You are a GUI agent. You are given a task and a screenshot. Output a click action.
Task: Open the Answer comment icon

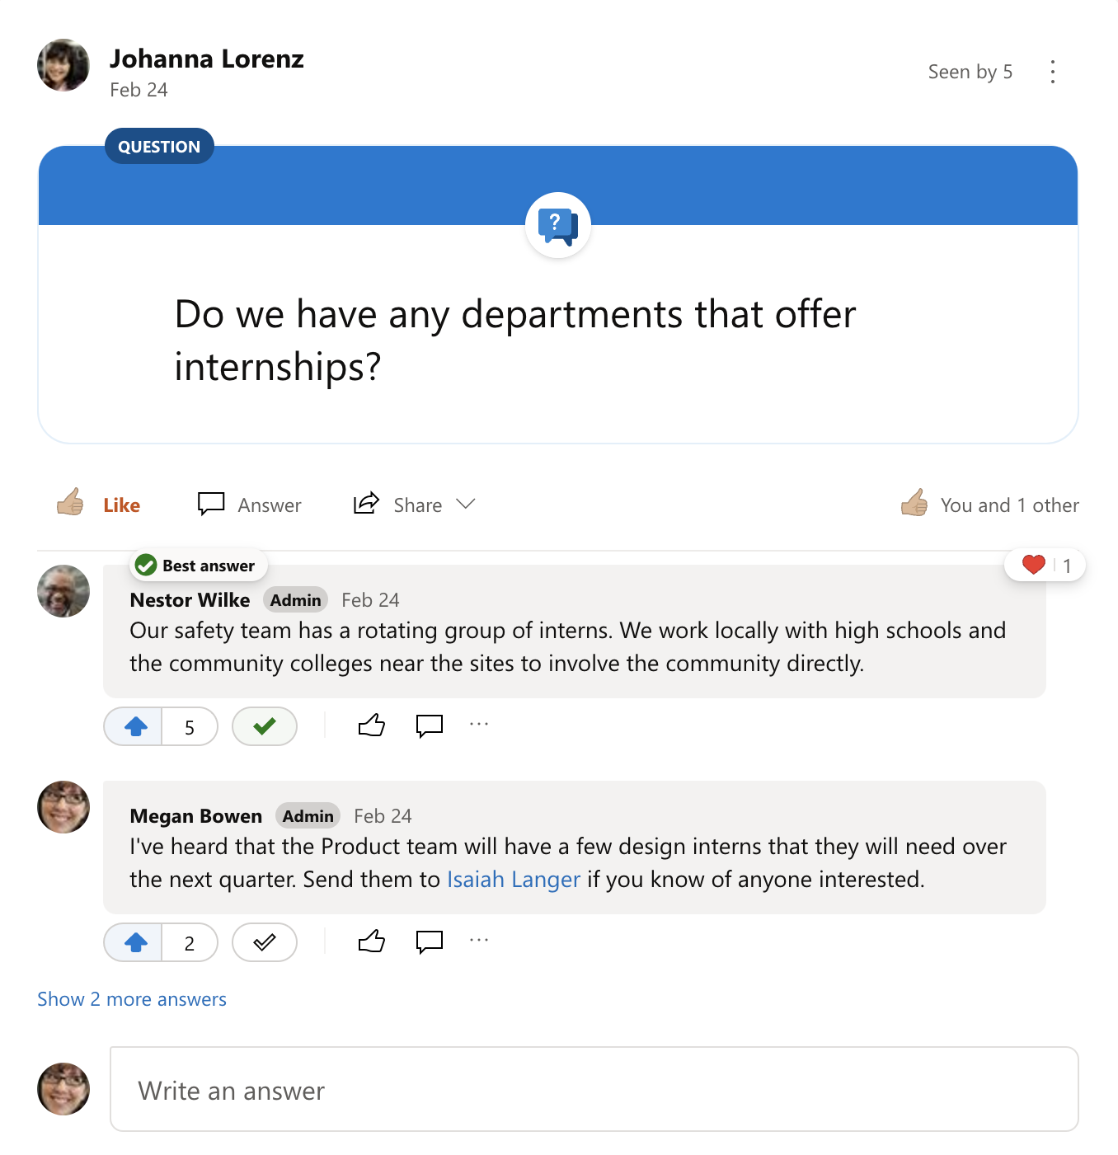pos(211,504)
